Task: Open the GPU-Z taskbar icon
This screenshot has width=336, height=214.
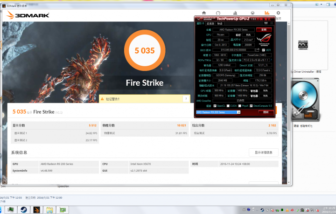Action: (x=63, y=210)
